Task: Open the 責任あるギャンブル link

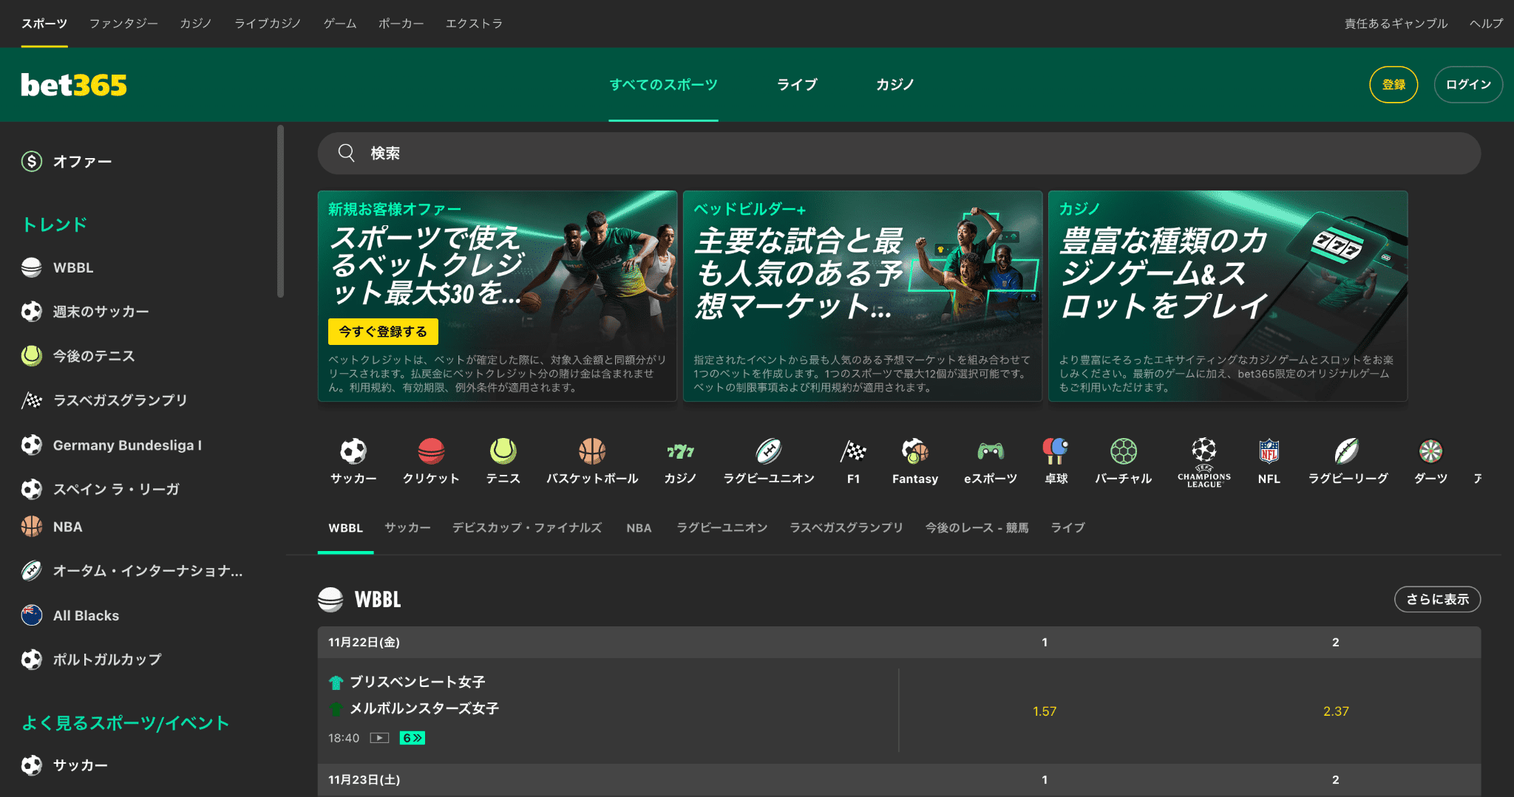Action: [x=1396, y=24]
